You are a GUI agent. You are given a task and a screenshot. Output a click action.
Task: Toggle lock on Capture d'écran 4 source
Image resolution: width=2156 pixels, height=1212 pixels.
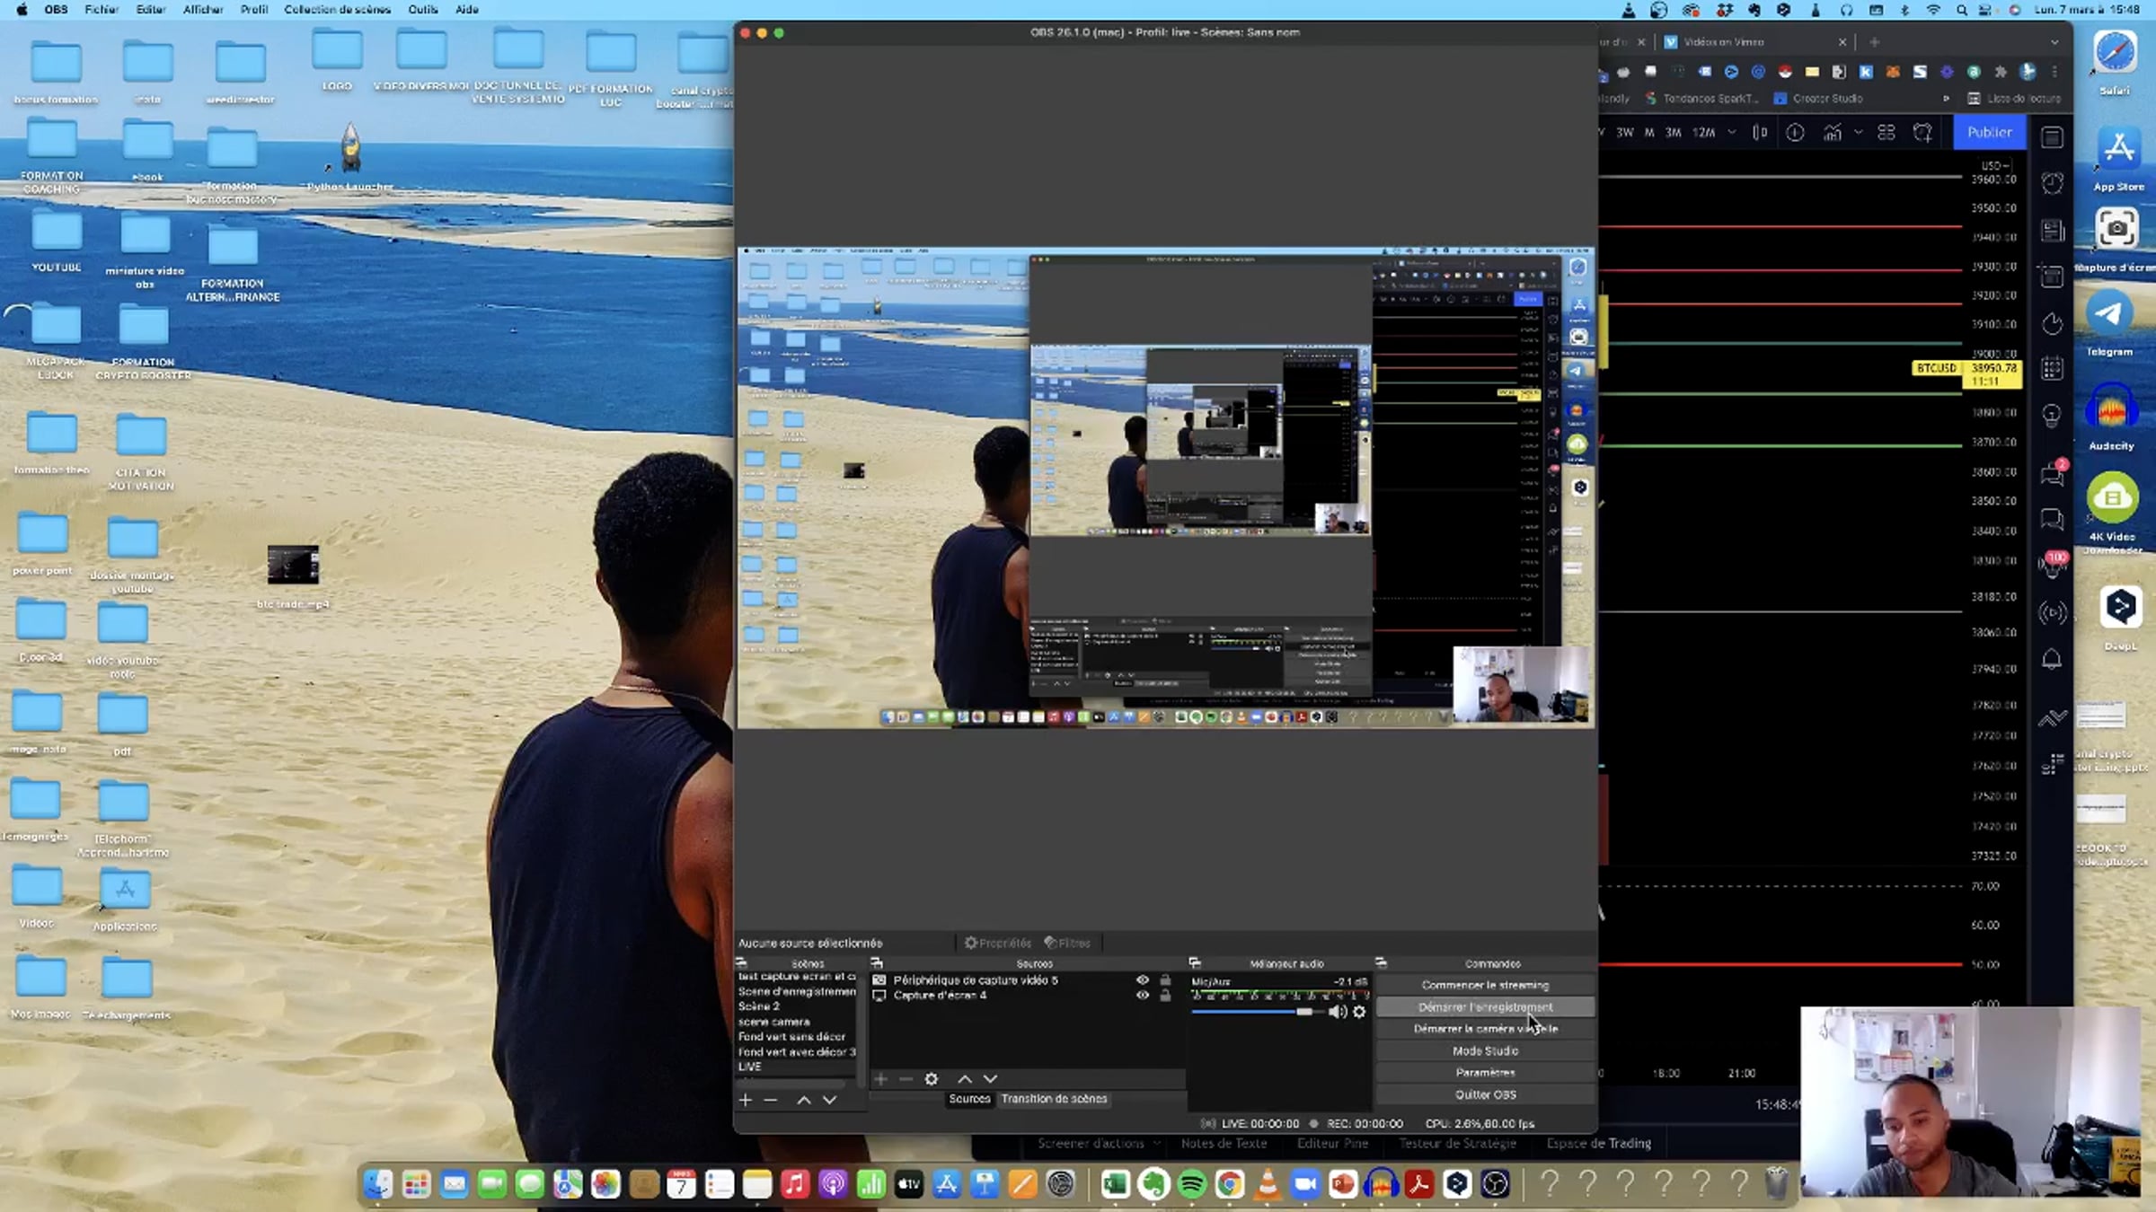(1165, 995)
